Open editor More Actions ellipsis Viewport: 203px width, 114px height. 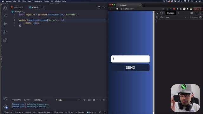click(x=104, y=7)
